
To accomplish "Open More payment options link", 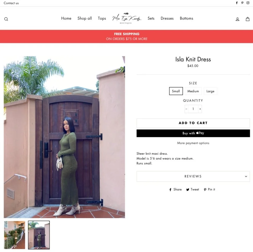I will (193, 143).
